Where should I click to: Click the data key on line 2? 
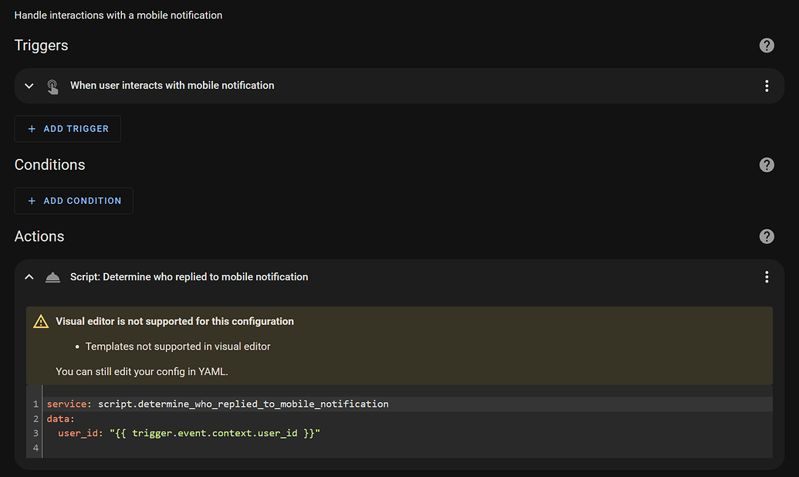(x=56, y=418)
